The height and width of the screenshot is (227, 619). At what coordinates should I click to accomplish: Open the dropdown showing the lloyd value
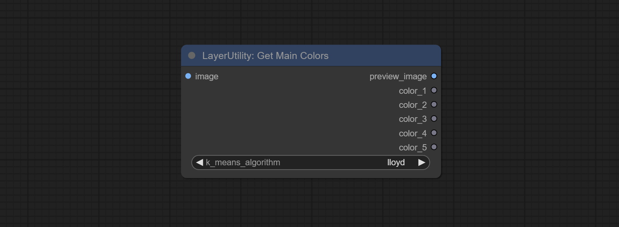click(396, 163)
